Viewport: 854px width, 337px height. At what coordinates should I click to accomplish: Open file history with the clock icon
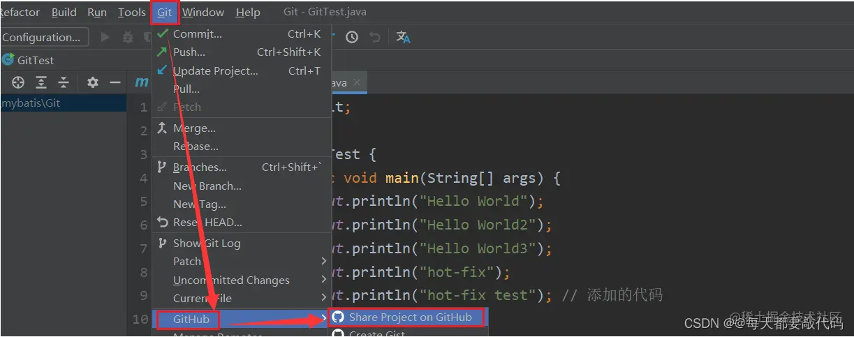[x=352, y=37]
